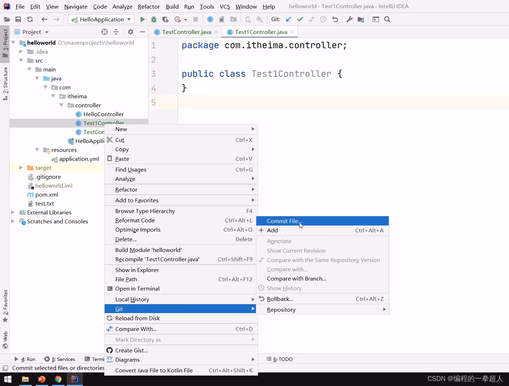
Task: Open File Explorer from the taskbar
Action: click(25, 379)
